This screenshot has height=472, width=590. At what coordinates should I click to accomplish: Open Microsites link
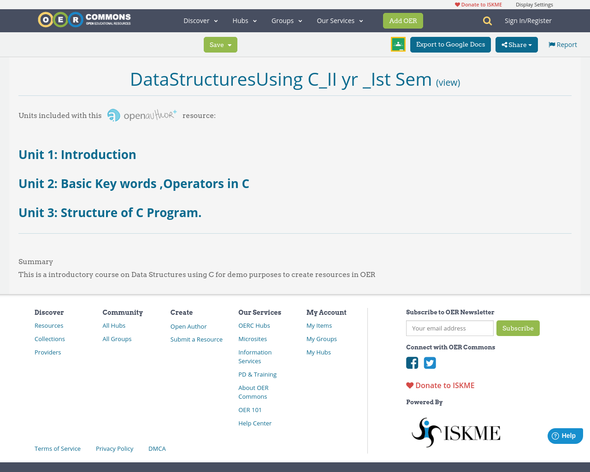tap(253, 339)
